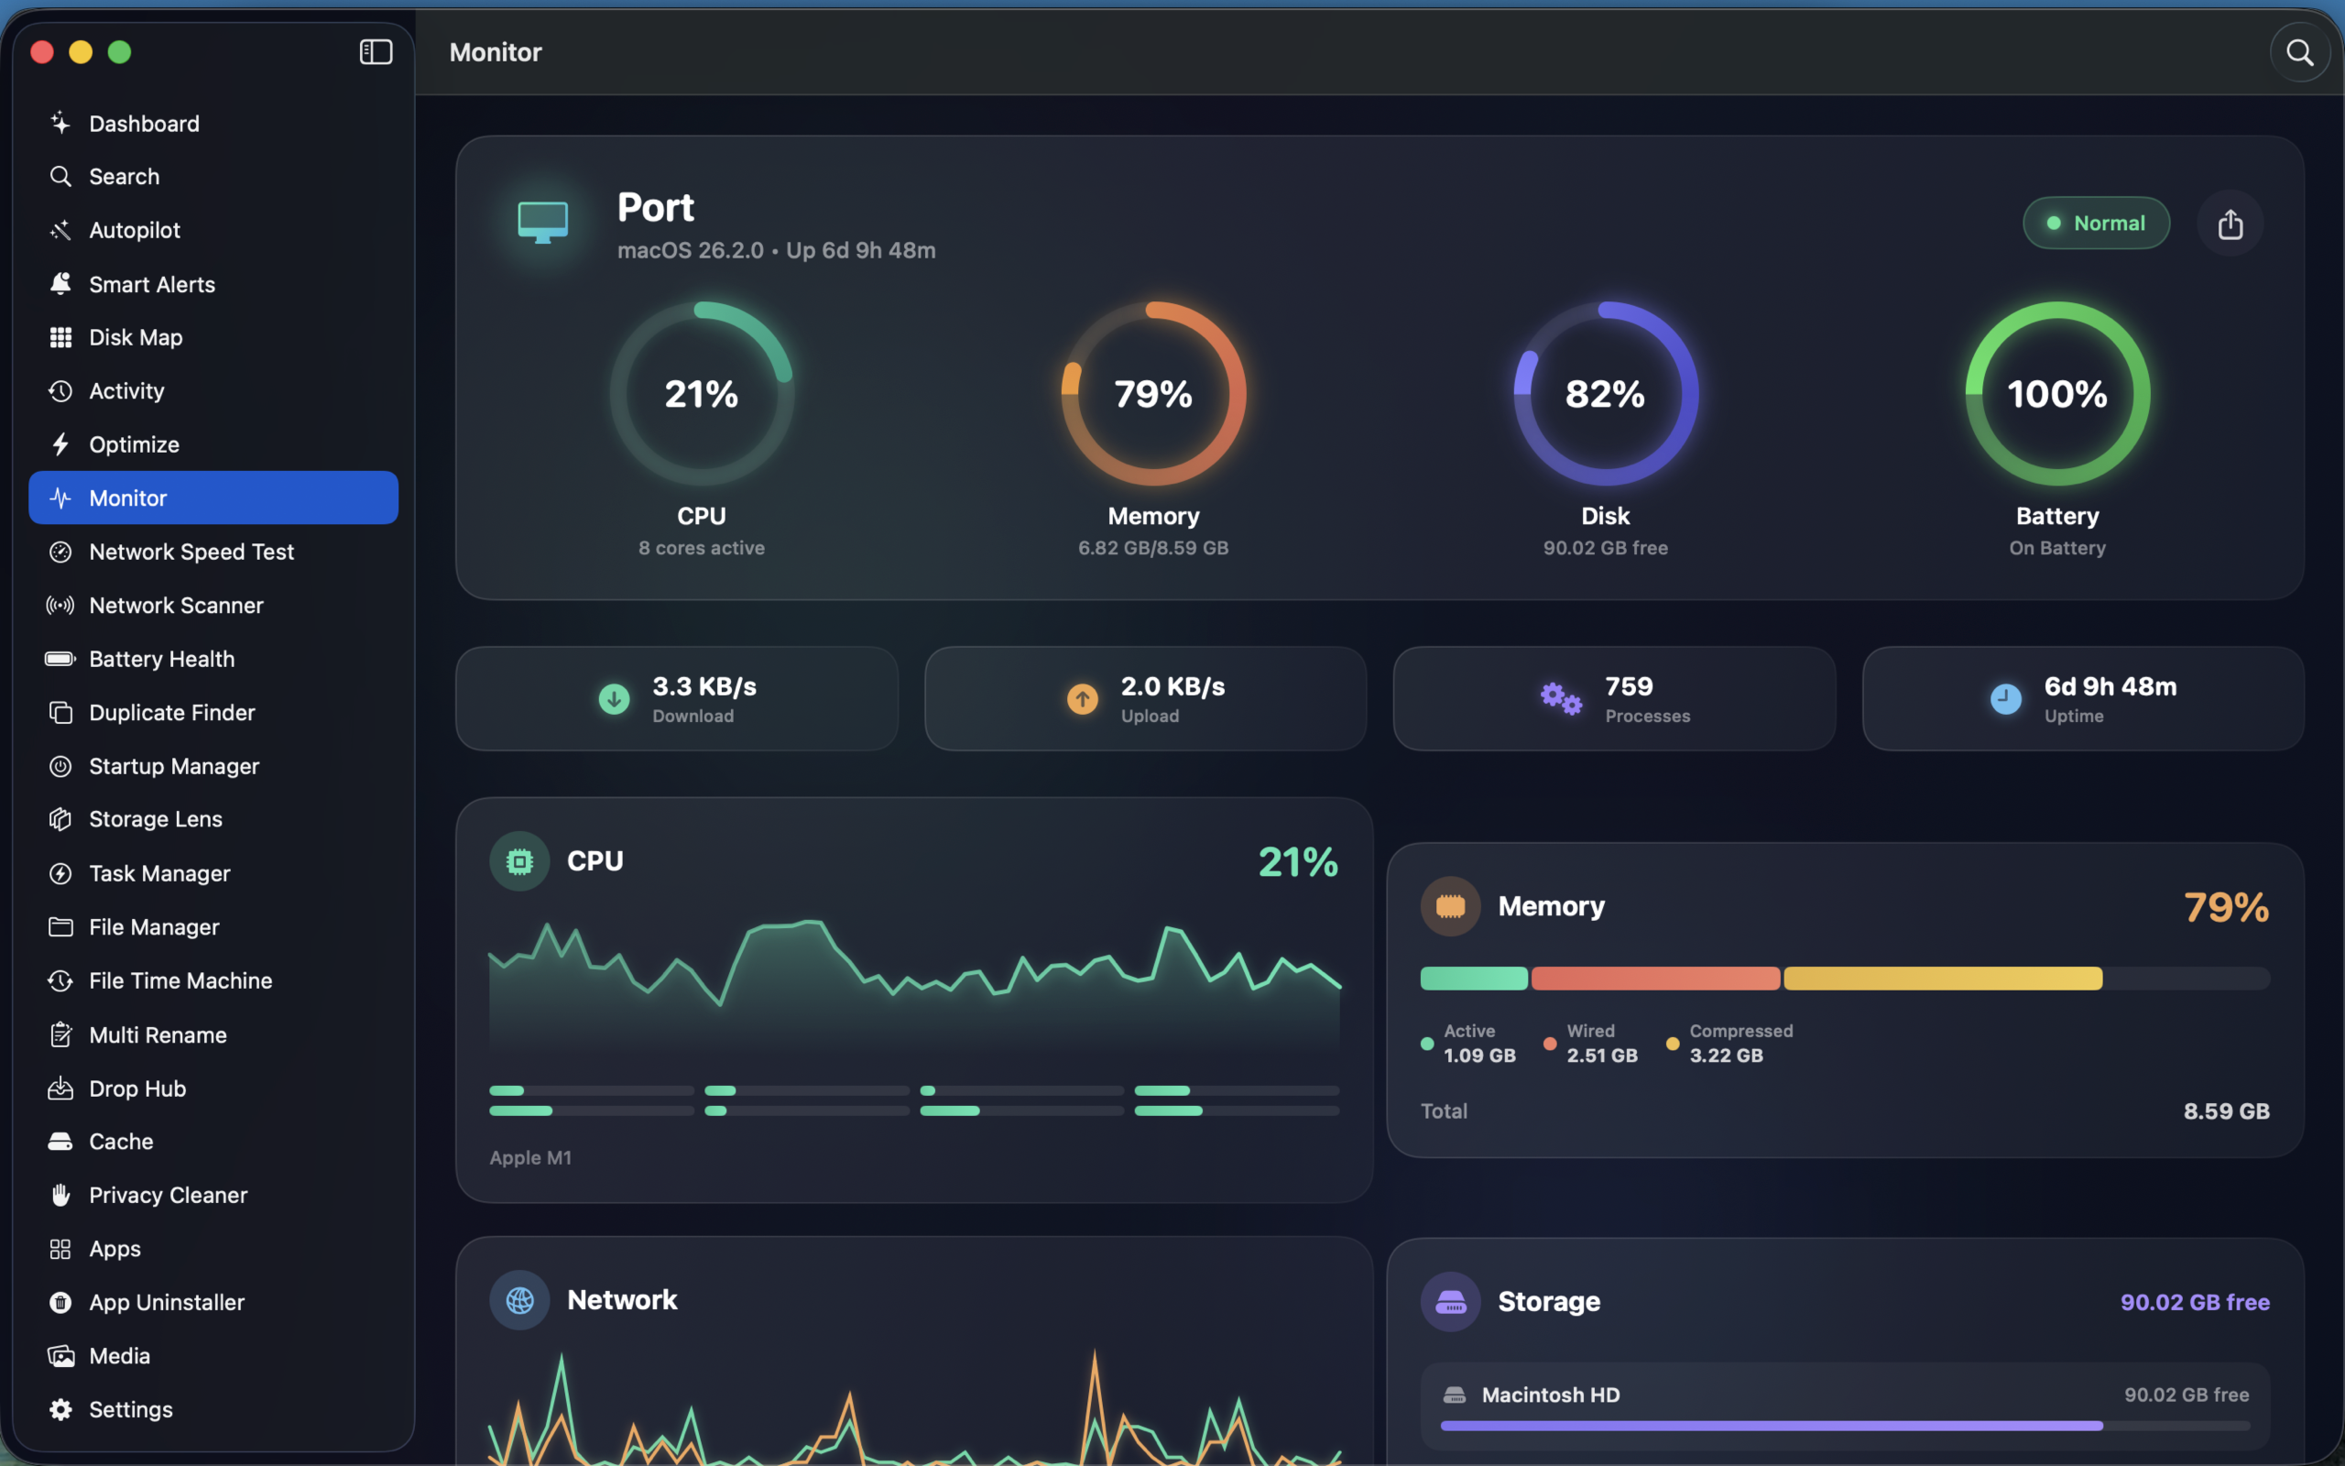Click the Privacy Cleaner hand icon
This screenshot has width=2345, height=1466.
coord(60,1195)
